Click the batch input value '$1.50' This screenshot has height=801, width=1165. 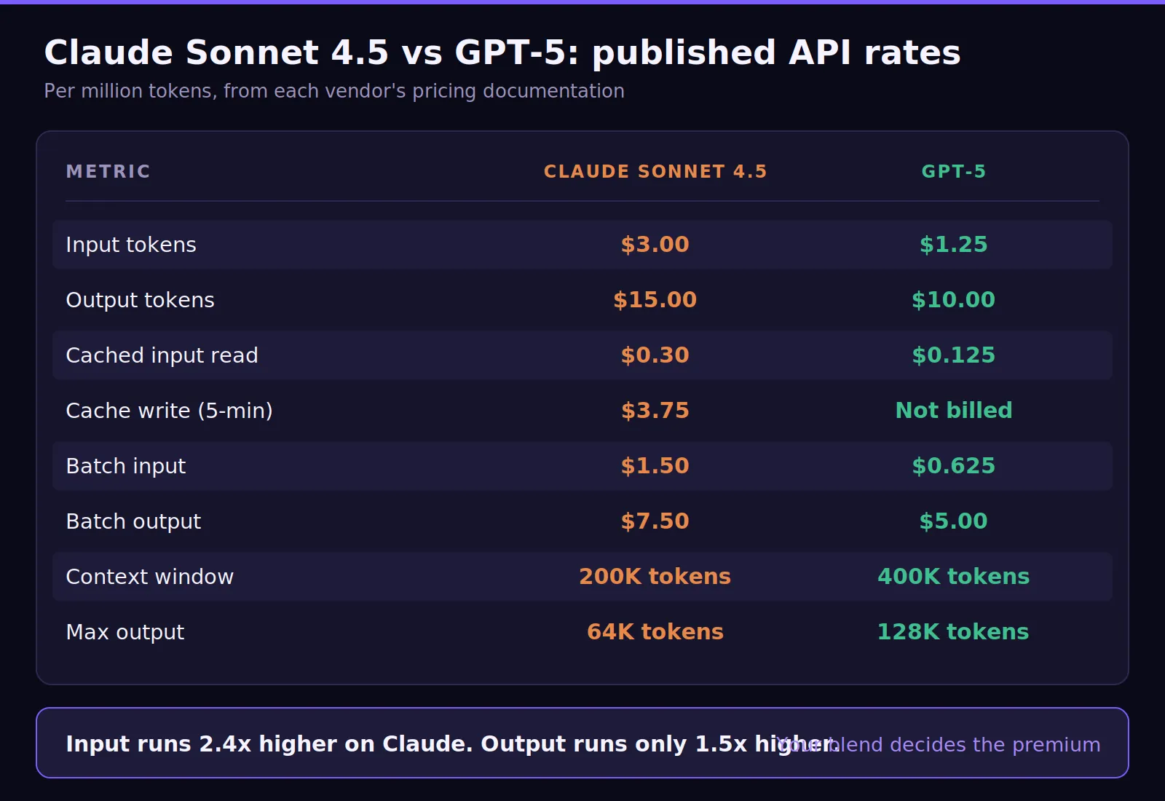[x=655, y=466]
